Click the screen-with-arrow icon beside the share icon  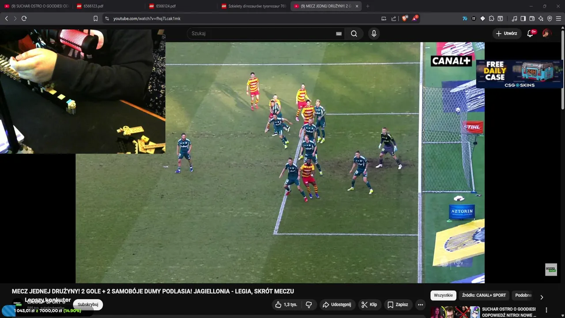(384, 19)
